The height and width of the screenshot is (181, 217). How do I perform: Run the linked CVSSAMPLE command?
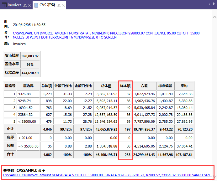point(107,175)
